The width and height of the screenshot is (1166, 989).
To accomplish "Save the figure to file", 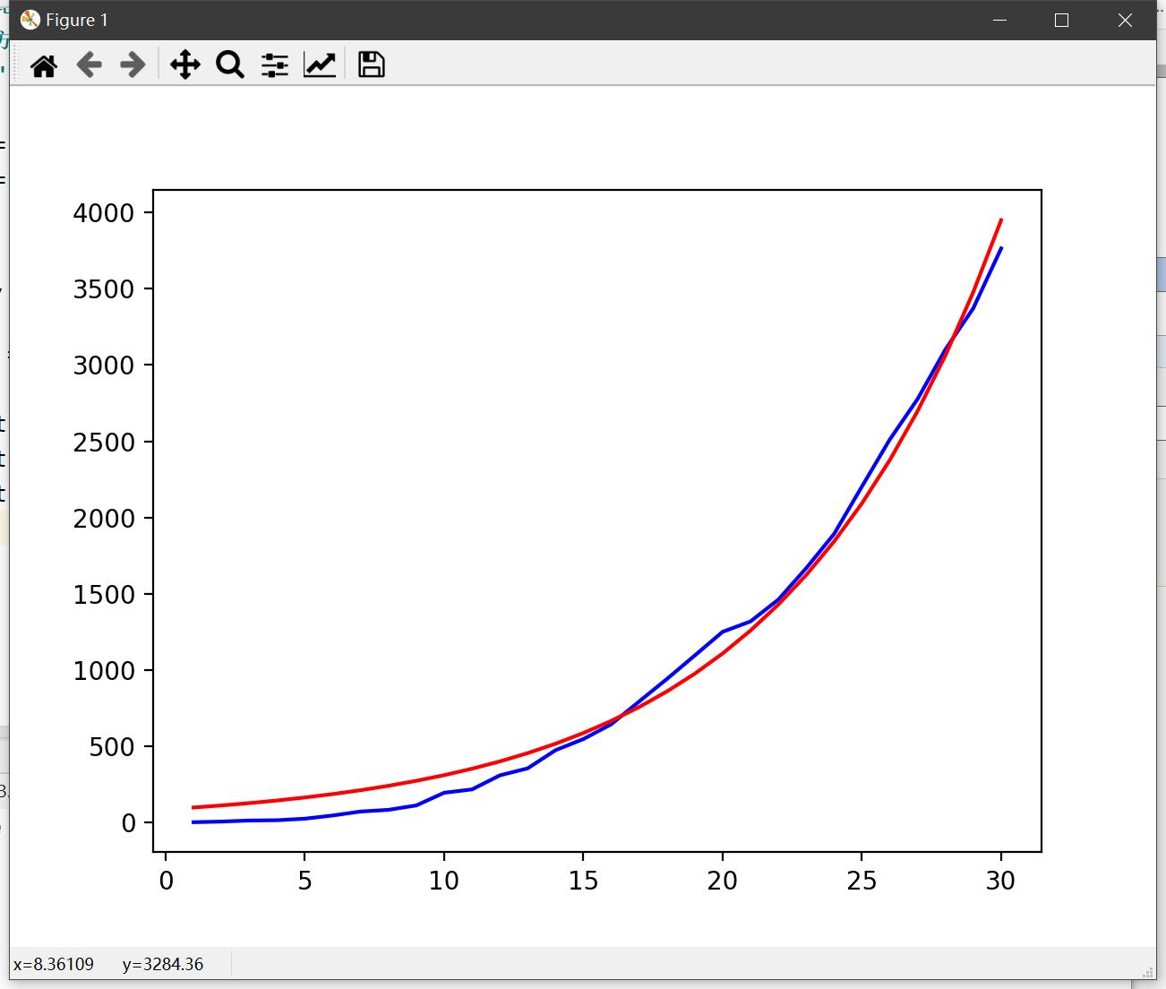I will (372, 64).
